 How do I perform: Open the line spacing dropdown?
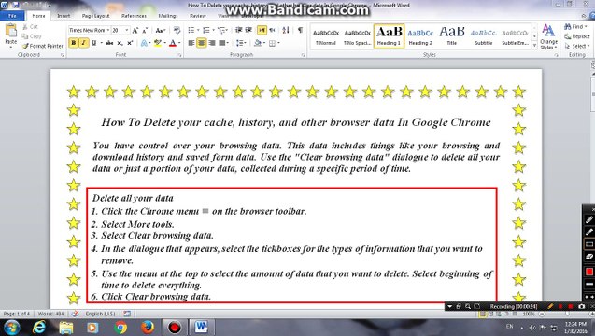241,43
